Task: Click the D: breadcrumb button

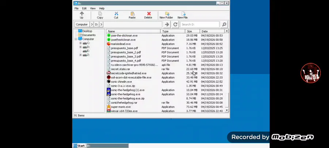Action: [x=97, y=24]
